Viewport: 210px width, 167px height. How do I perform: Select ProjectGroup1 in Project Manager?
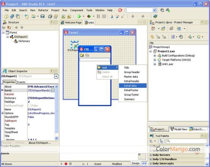coord(162,47)
